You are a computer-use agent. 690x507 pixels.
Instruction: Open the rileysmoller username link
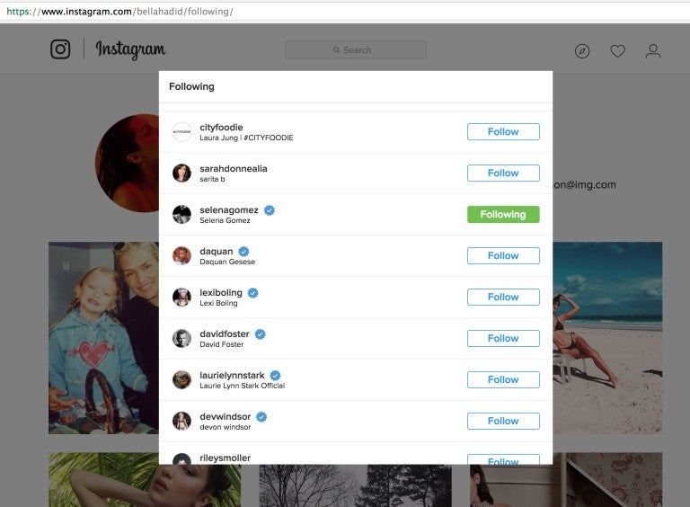coord(225,458)
